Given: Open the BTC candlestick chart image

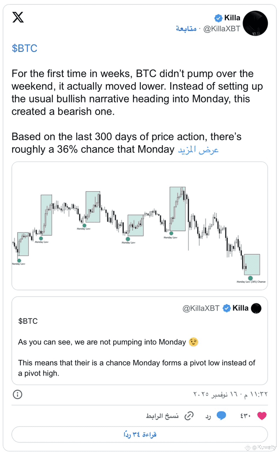Looking at the screenshot, I should pos(140,226).
